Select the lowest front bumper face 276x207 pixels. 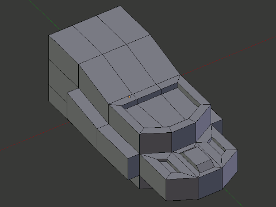182,189
